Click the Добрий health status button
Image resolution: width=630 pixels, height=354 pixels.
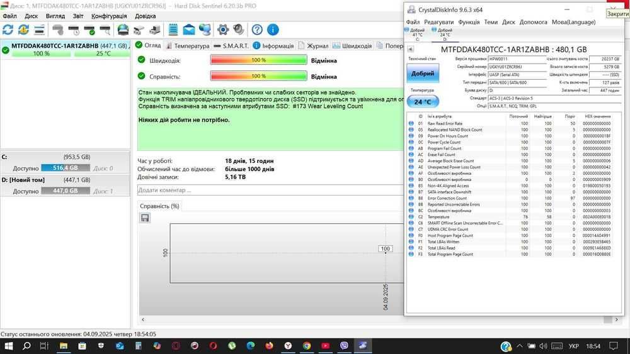pos(423,74)
